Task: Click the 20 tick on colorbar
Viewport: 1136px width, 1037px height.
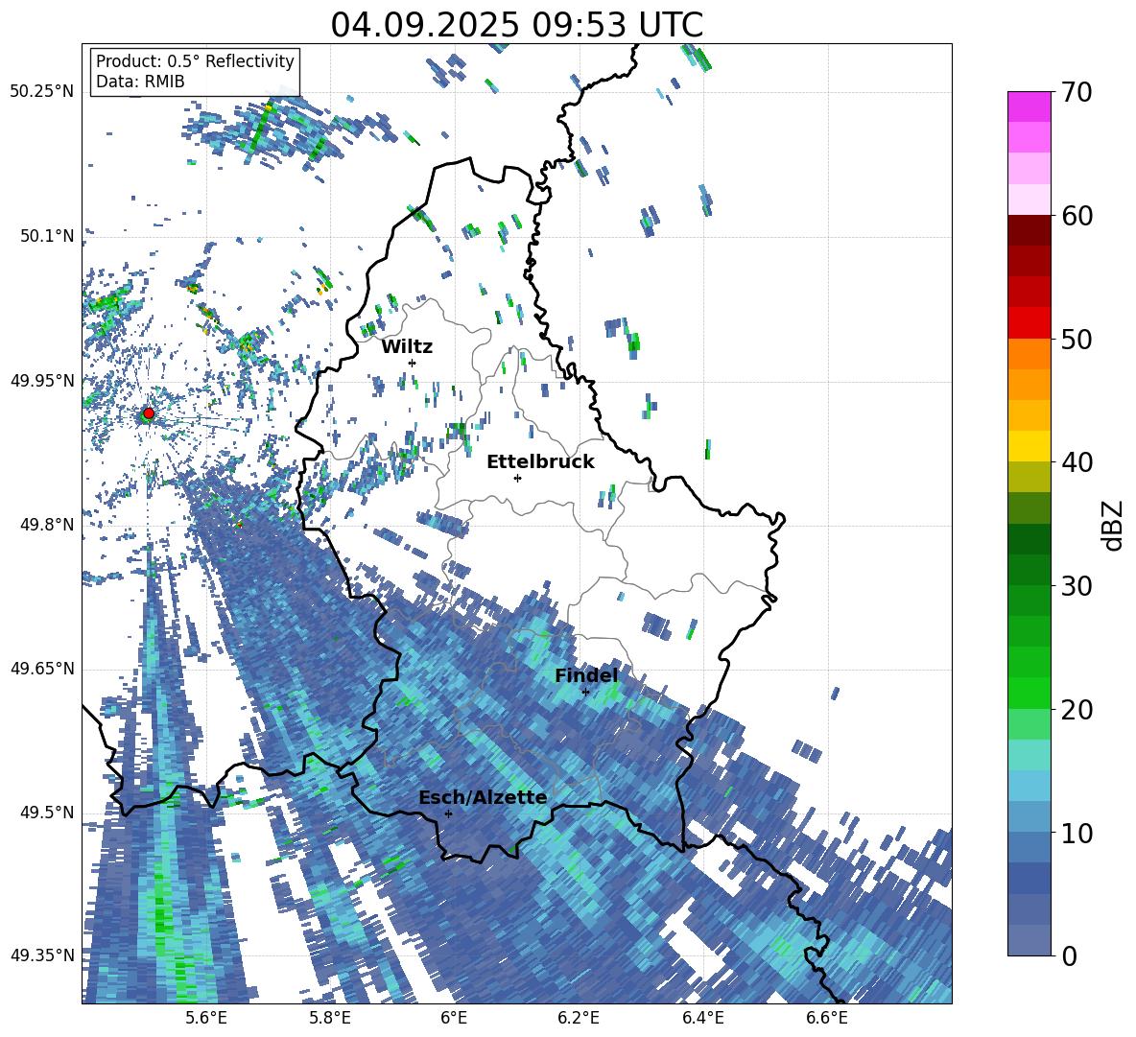Action: click(x=1077, y=709)
